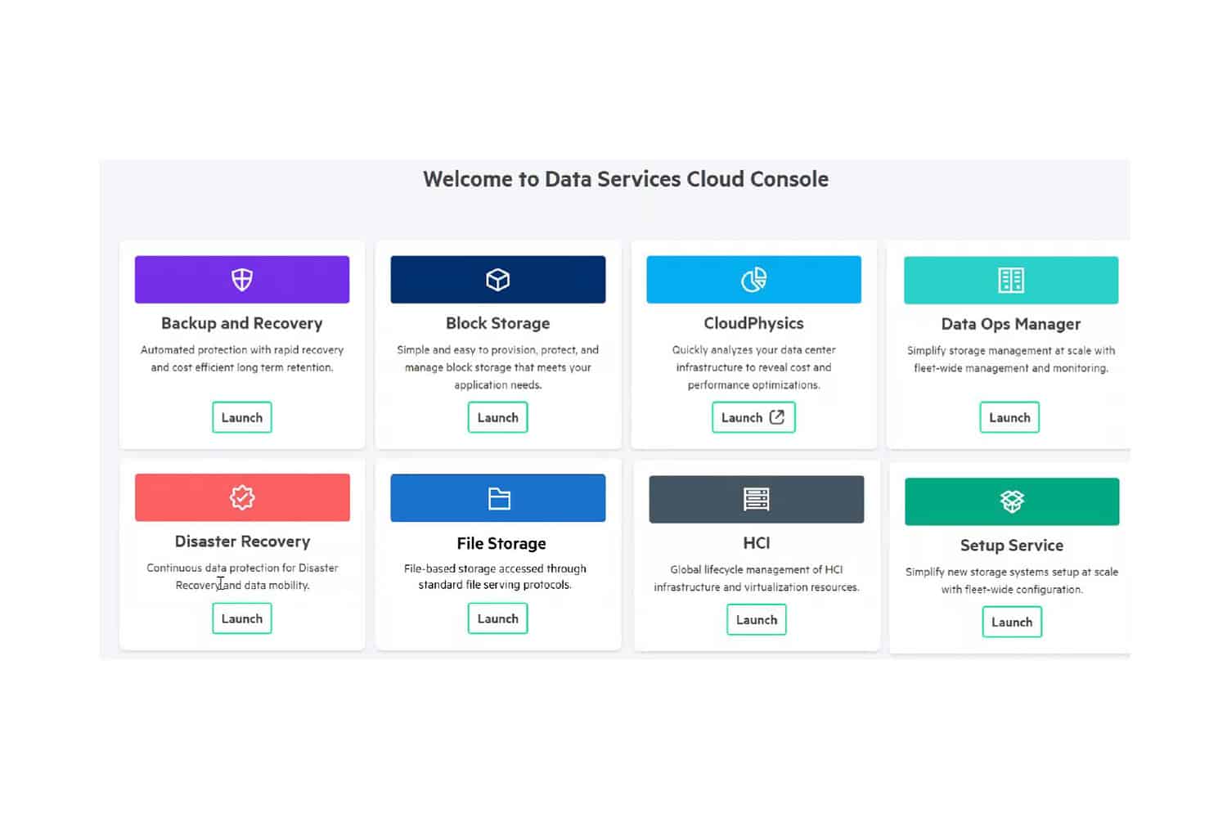Launch HCI
The image size is (1227, 818).
(x=756, y=619)
